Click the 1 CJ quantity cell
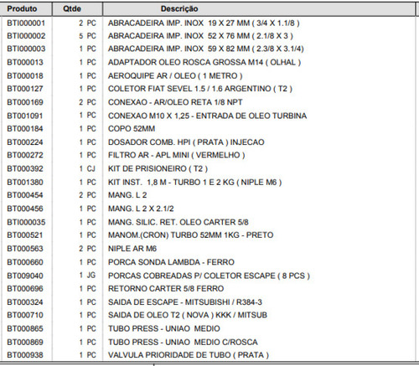The width and height of the screenshot is (419, 366). click(x=87, y=168)
